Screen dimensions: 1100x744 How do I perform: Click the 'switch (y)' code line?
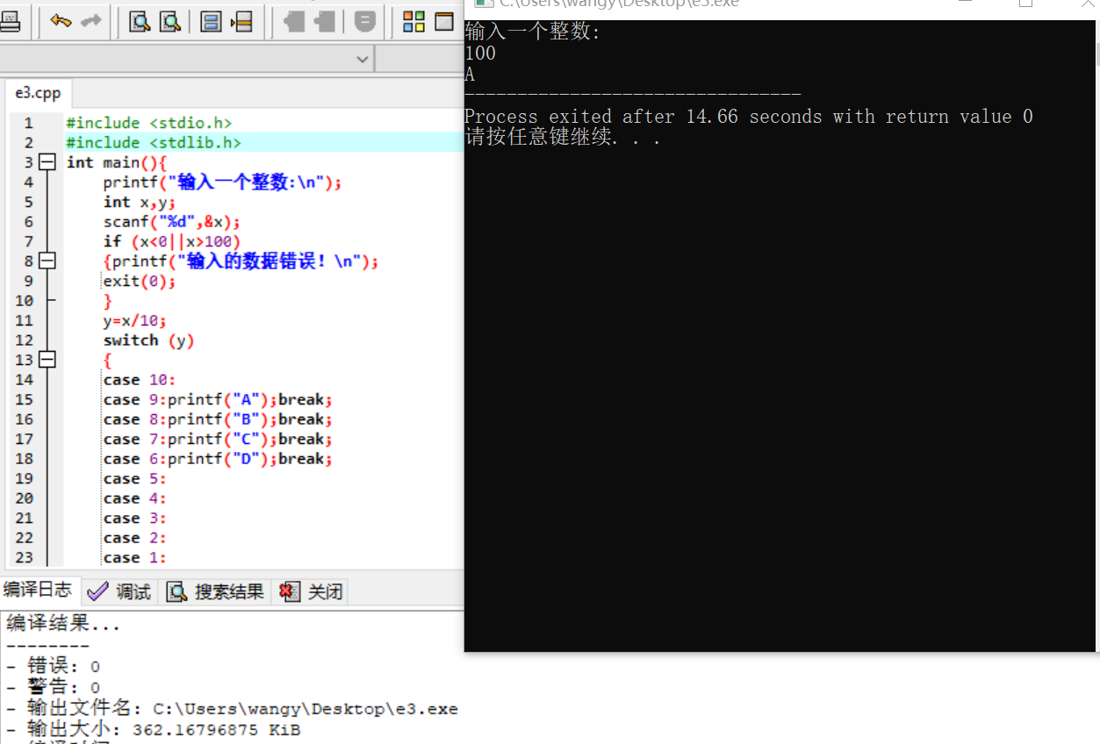148,340
